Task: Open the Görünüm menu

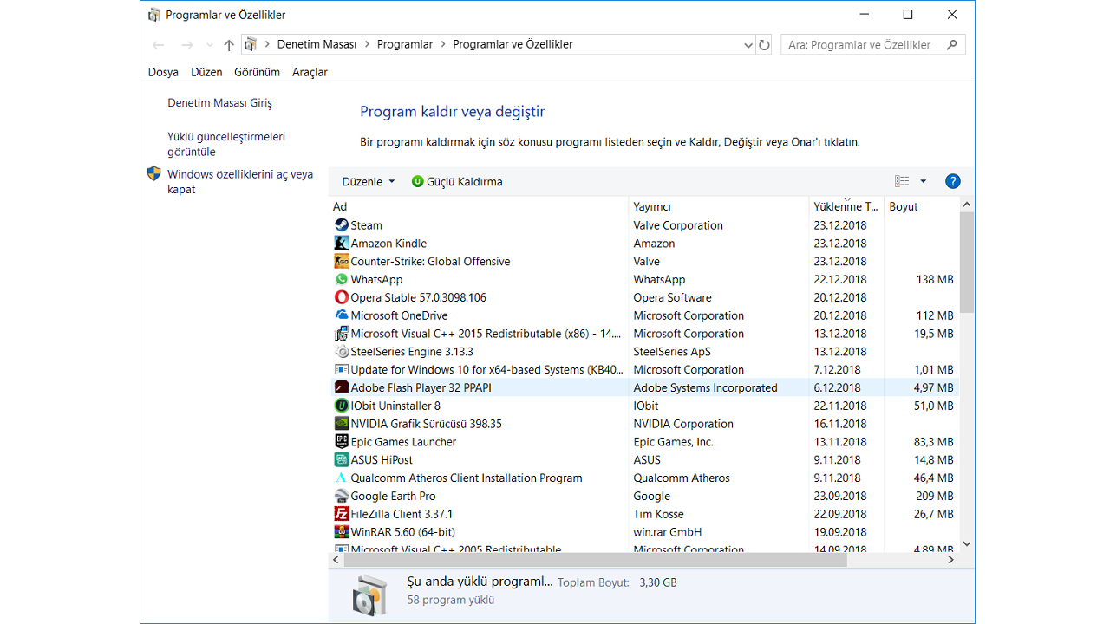Action: click(x=257, y=72)
